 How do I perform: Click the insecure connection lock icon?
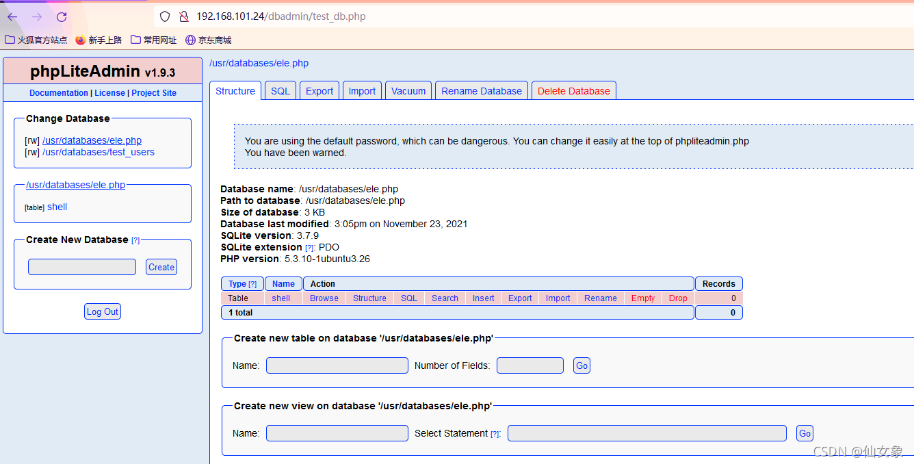point(183,16)
